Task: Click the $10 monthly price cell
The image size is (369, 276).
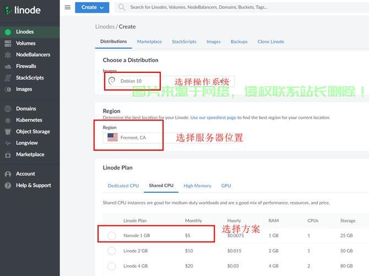Action: coord(189,251)
